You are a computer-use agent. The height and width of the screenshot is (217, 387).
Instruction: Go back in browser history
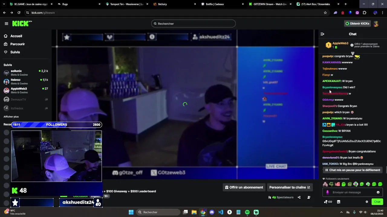coord(4,13)
